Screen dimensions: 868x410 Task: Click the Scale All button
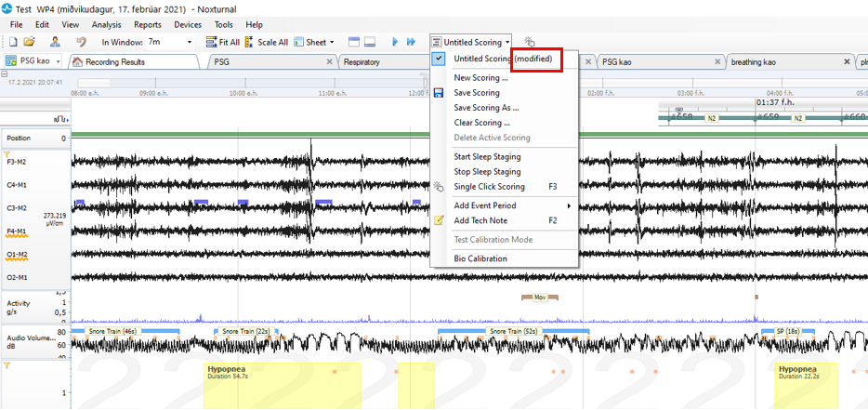pyautogui.click(x=266, y=42)
